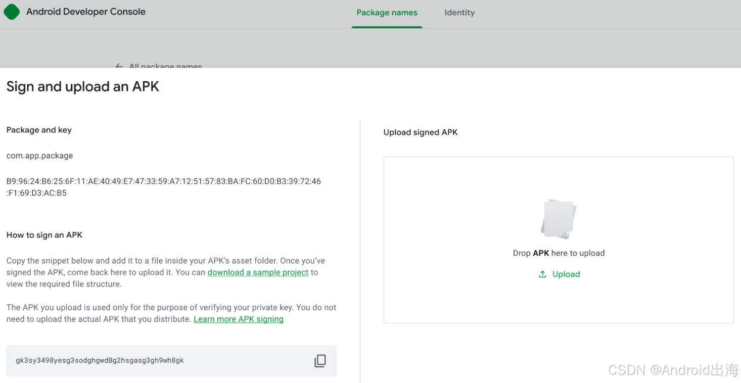Select the snippet code text field

(171, 361)
